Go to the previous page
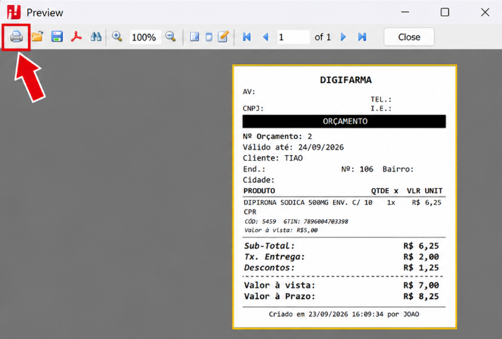The width and height of the screenshot is (502, 339). click(265, 37)
